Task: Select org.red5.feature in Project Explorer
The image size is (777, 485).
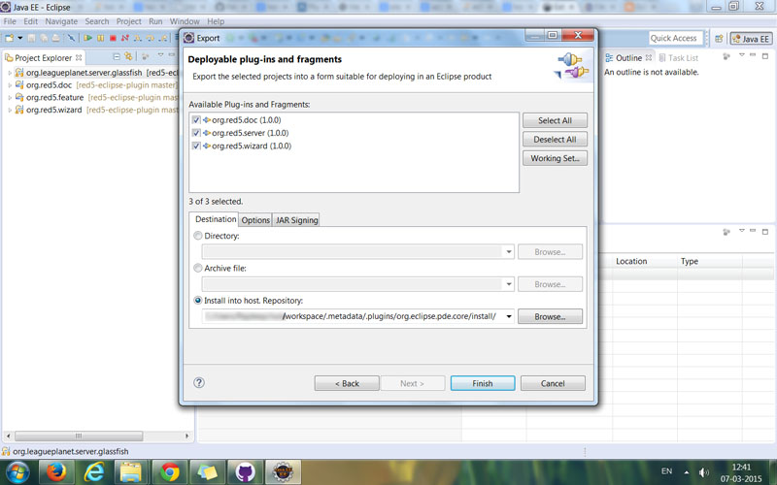Action: click(x=54, y=98)
